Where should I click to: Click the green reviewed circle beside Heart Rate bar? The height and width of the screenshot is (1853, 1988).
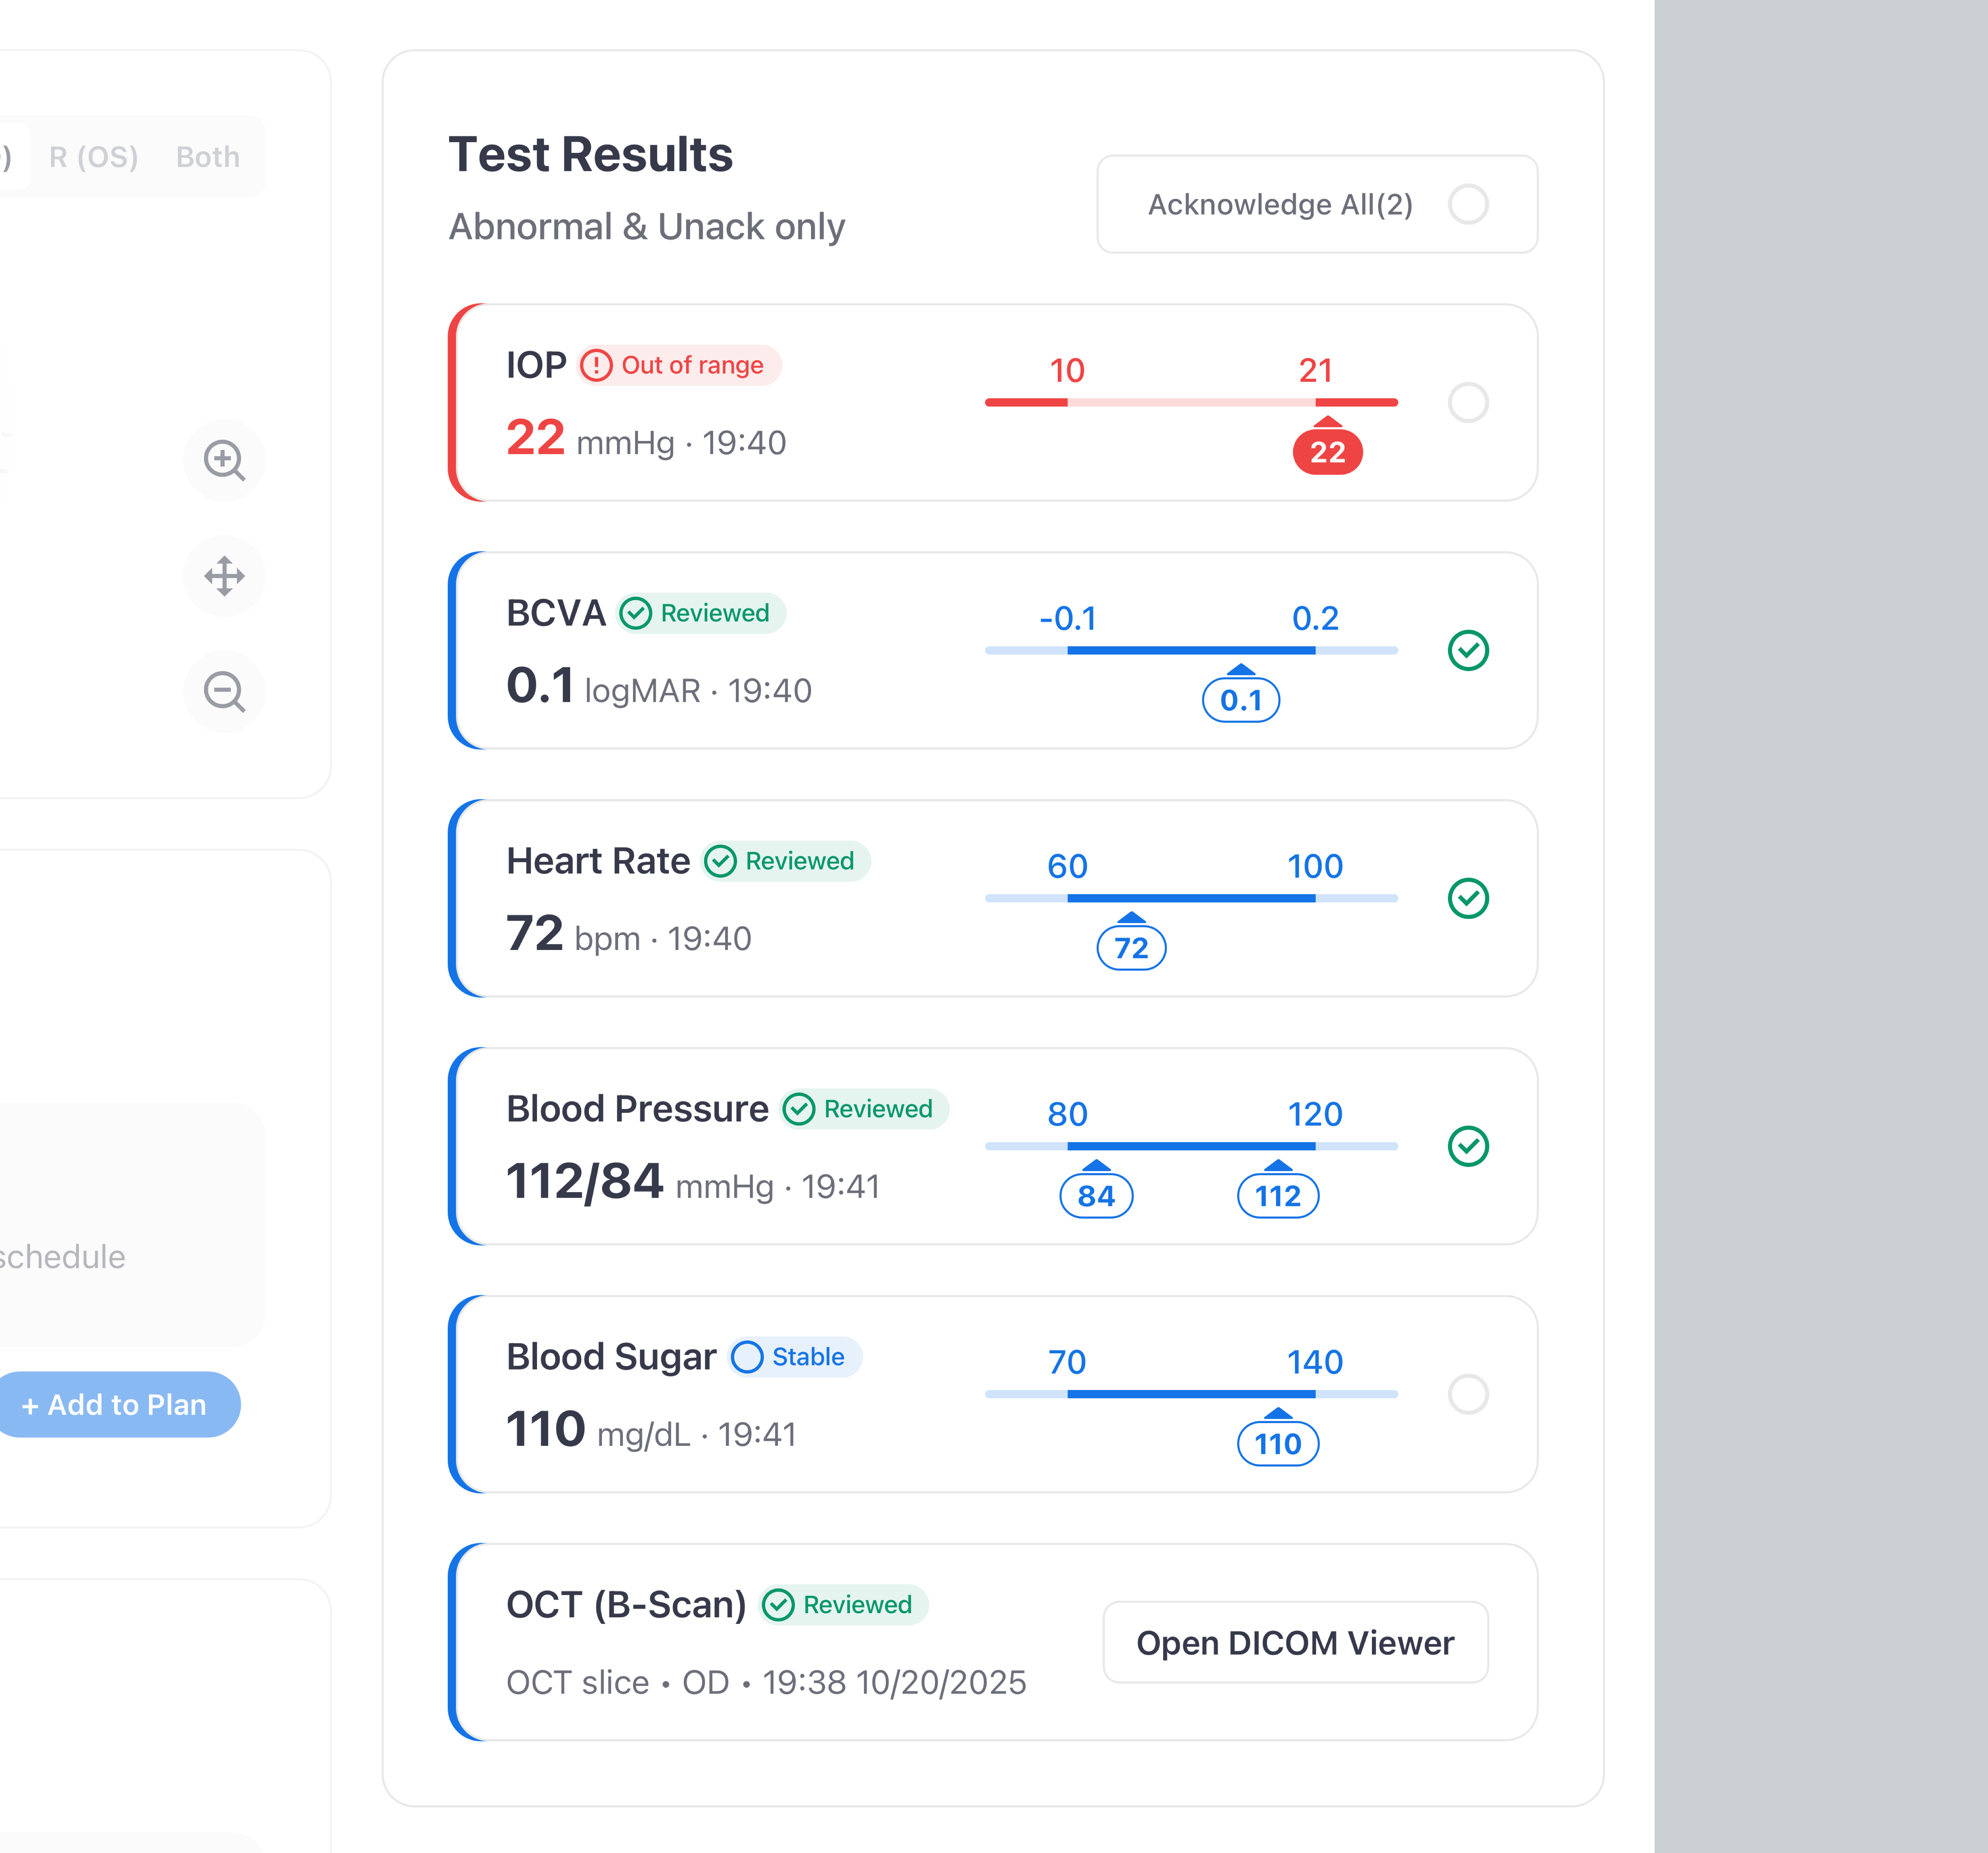(1469, 898)
